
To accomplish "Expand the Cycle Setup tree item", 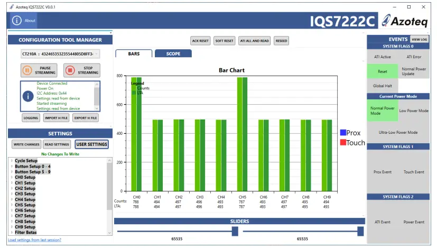I will coord(12,161).
